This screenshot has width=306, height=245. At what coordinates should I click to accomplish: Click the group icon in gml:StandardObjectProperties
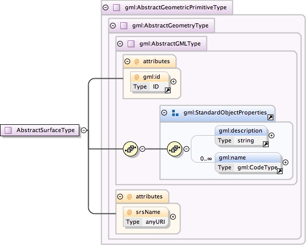175,113
